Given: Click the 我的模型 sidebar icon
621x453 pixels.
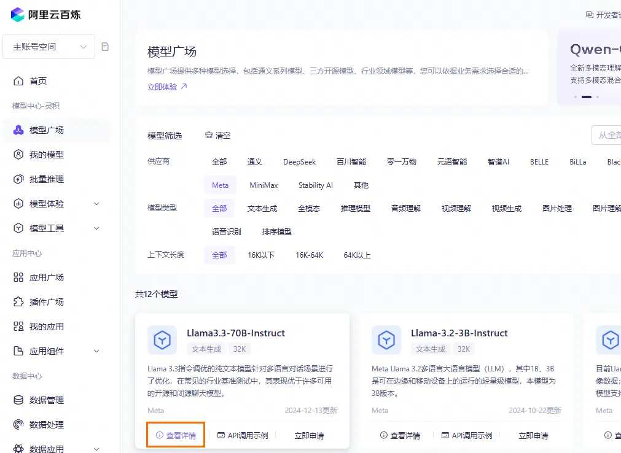Looking at the screenshot, I should tap(18, 155).
